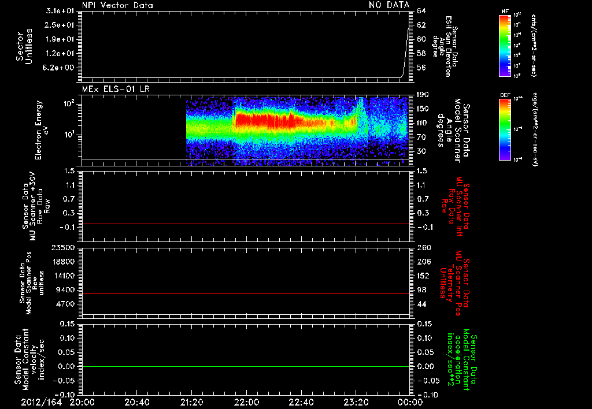Click the '3.1e+01' Sector axis value

pos(60,11)
